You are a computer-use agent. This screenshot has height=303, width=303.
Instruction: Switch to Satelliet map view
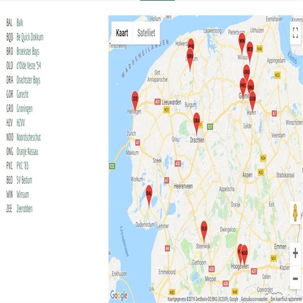coord(146,33)
